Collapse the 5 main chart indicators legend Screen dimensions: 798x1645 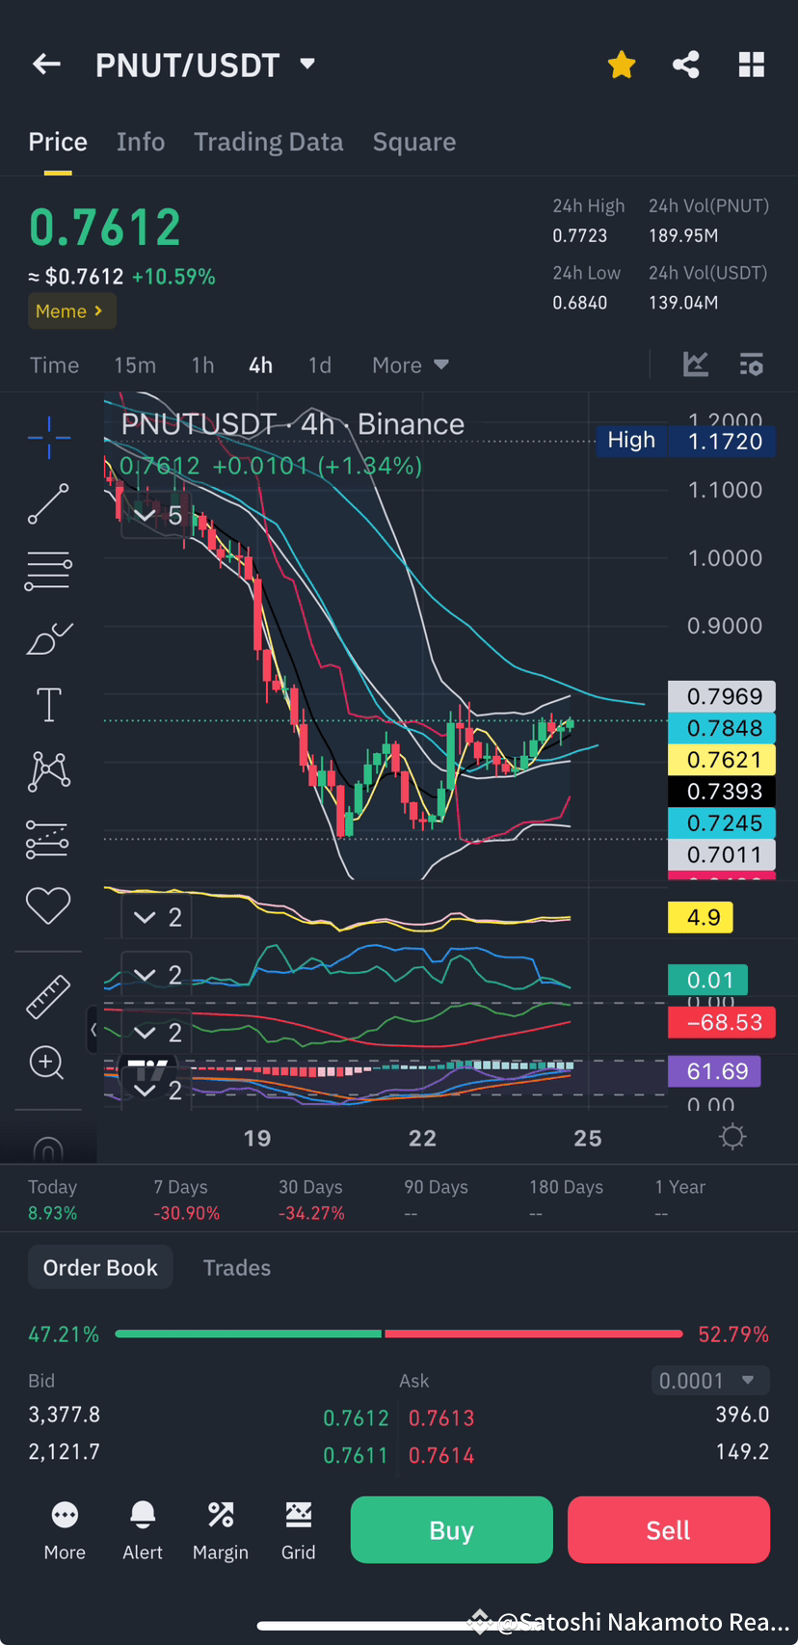[x=157, y=516]
